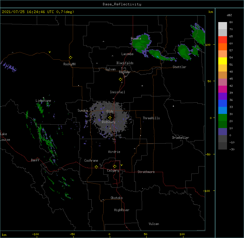Click the Cochrane city label

coord(91,161)
